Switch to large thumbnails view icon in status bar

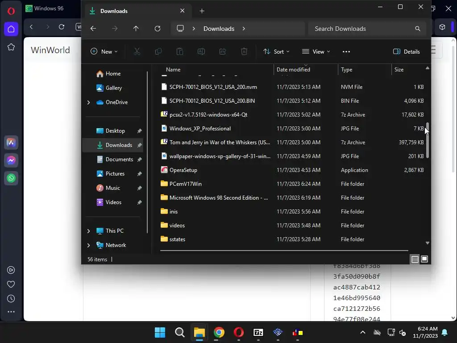(x=424, y=259)
